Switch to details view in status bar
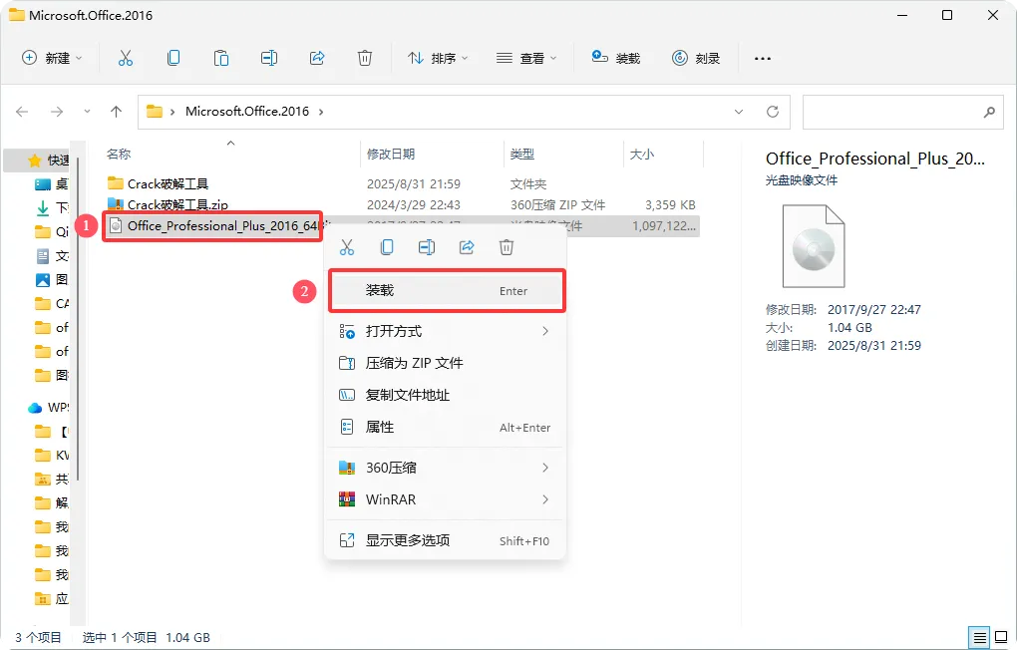This screenshot has height=650, width=1017. pos(979,637)
